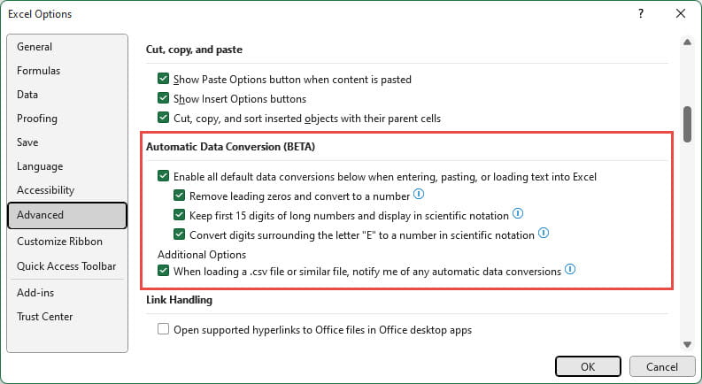Image resolution: width=702 pixels, height=384 pixels.
Task: Click the Cancel button
Action: (662, 366)
